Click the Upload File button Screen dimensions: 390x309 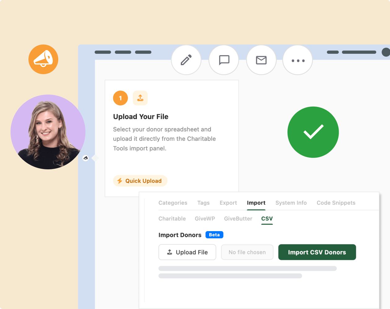pyautogui.click(x=187, y=252)
